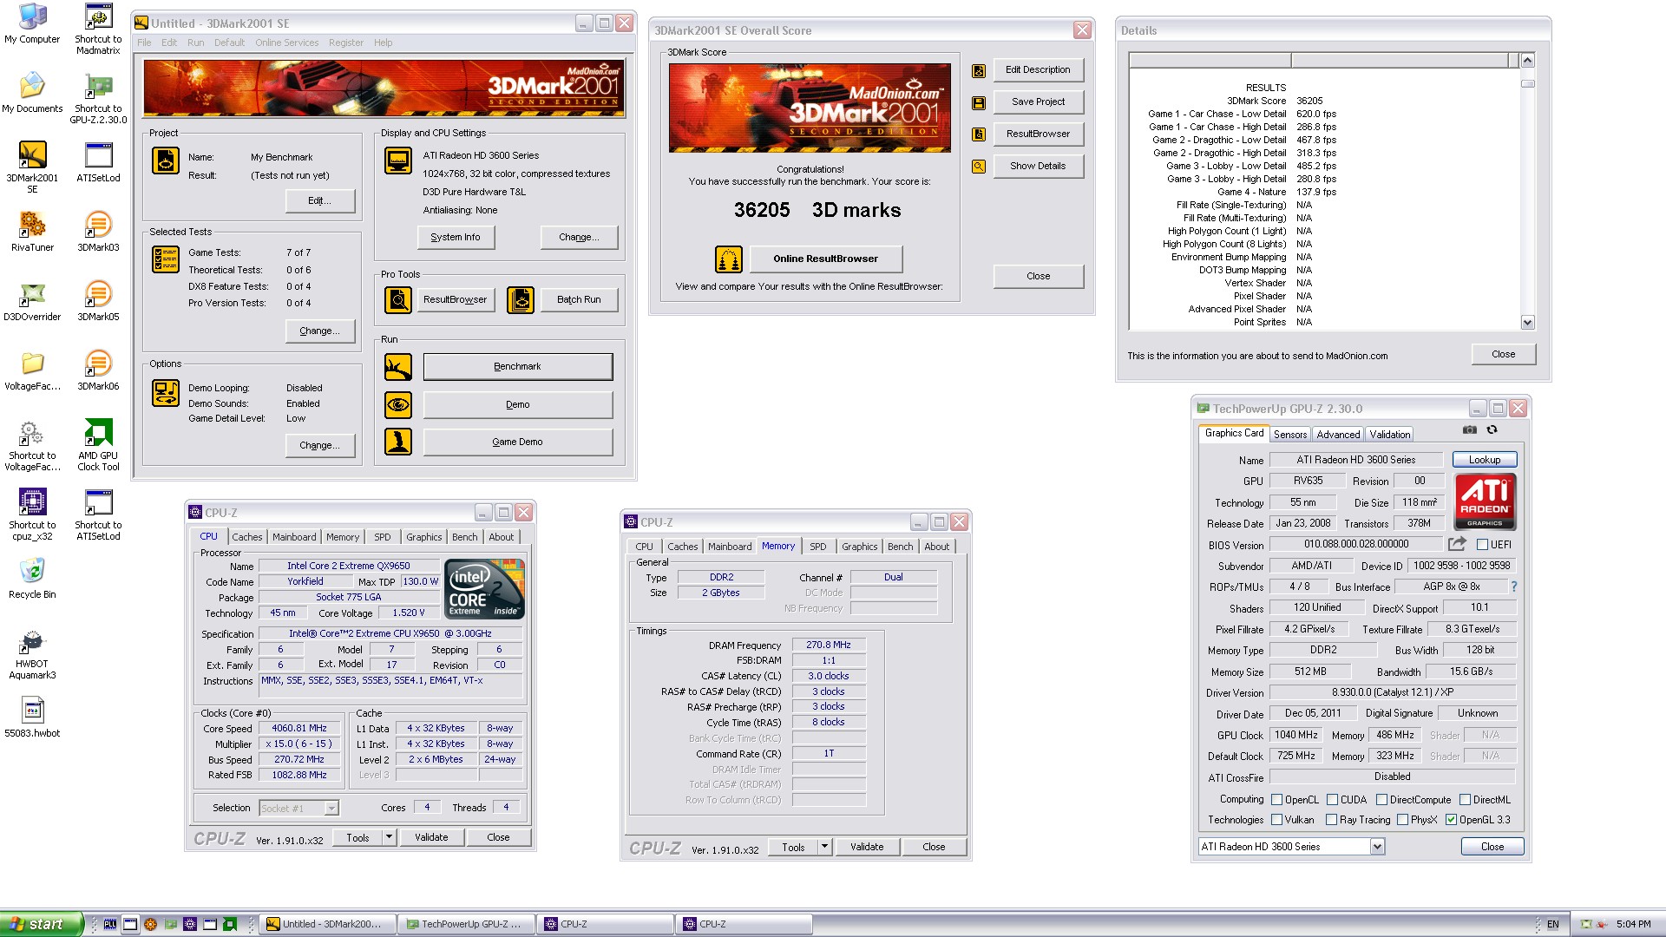The image size is (1666, 937).
Task: Open 3DMark03 desktop icon
Action: pyautogui.click(x=98, y=232)
